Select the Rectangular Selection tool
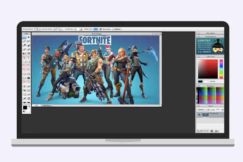Screen dimensions: 243x162 click(24, 37)
